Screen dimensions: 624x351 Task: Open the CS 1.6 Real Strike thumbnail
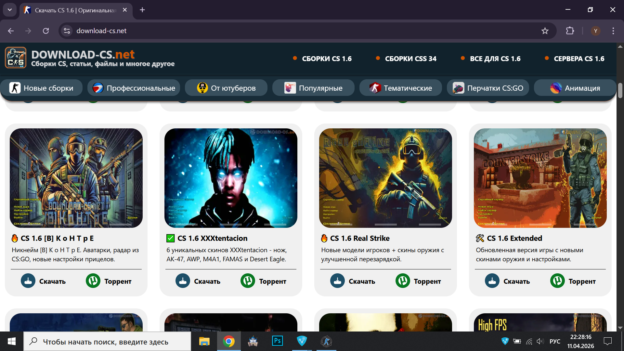click(x=385, y=178)
